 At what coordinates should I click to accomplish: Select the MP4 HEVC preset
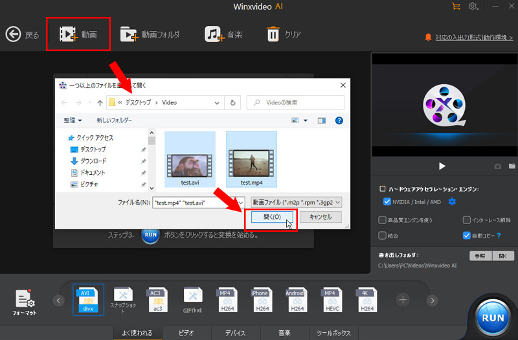[332, 300]
